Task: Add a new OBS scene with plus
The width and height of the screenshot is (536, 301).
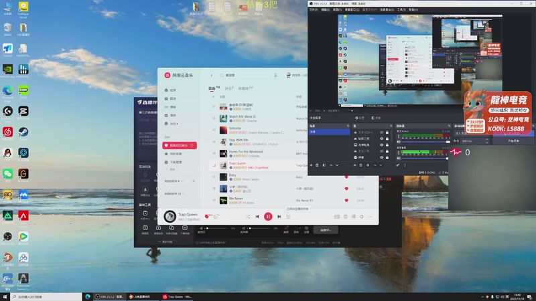Action: pyautogui.click(x=311, y=165)
